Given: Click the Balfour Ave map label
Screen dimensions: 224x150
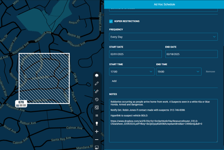Looking at the screenshot, I should [x=28, y=123].
